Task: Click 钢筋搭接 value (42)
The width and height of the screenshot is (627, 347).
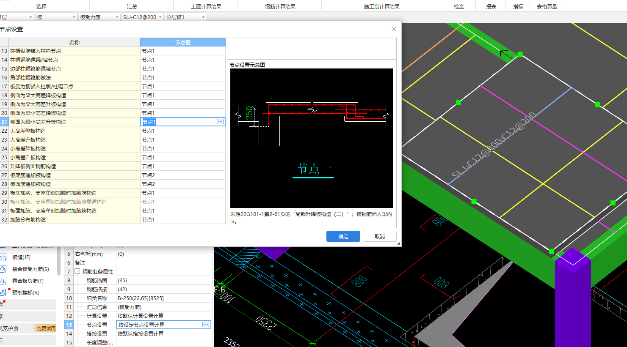Action: [x=163, y=289]
